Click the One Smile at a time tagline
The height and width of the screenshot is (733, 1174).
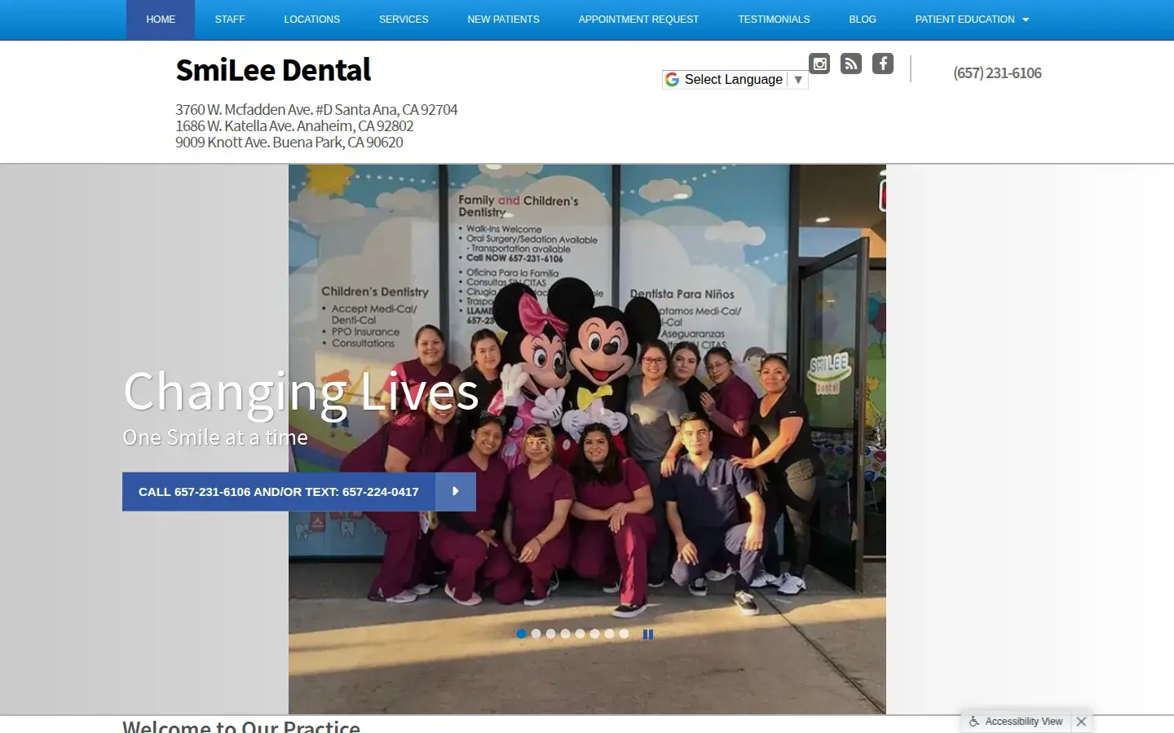tap(215, 437)
